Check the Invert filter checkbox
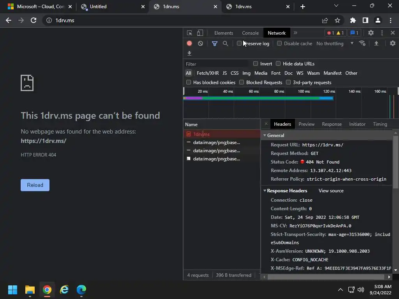The height and width of the screenshot is (299, 399). click(x=256, y=63)
